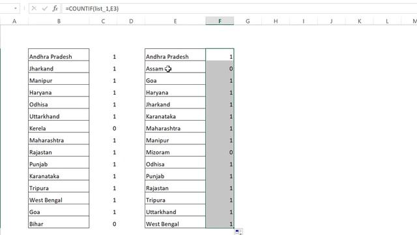Click the Enter checkmark formula bar icon
The height and width of the screenshot is (235, 417).
coord(45,8)
